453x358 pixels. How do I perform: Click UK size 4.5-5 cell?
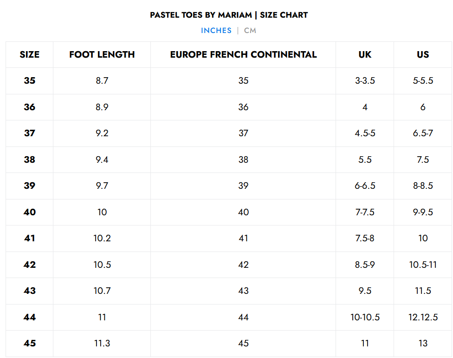point(365,133)
